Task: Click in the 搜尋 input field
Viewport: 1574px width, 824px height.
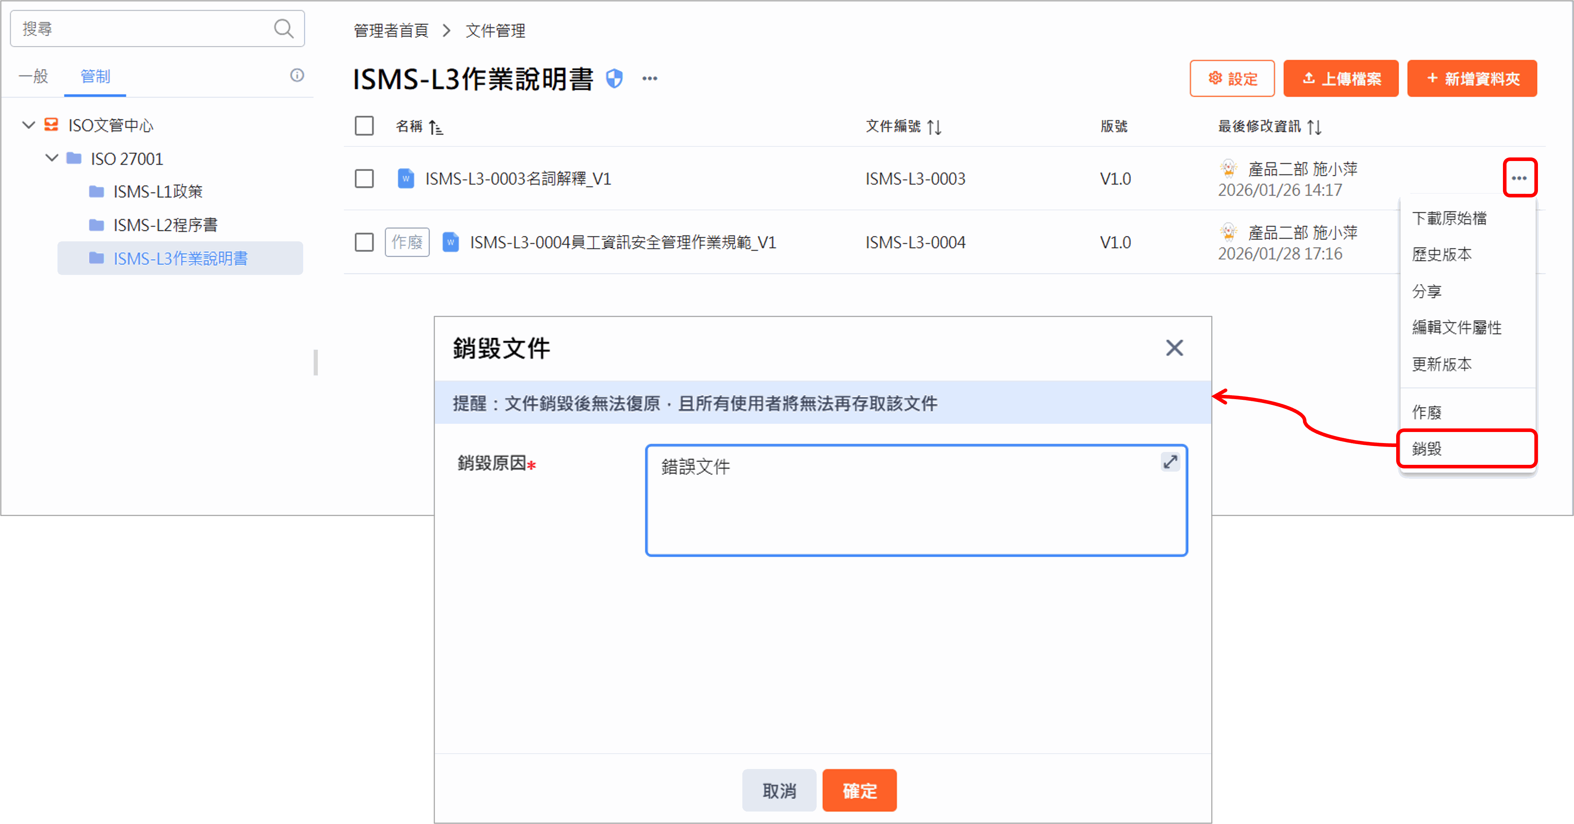Action: click(141, 29)
